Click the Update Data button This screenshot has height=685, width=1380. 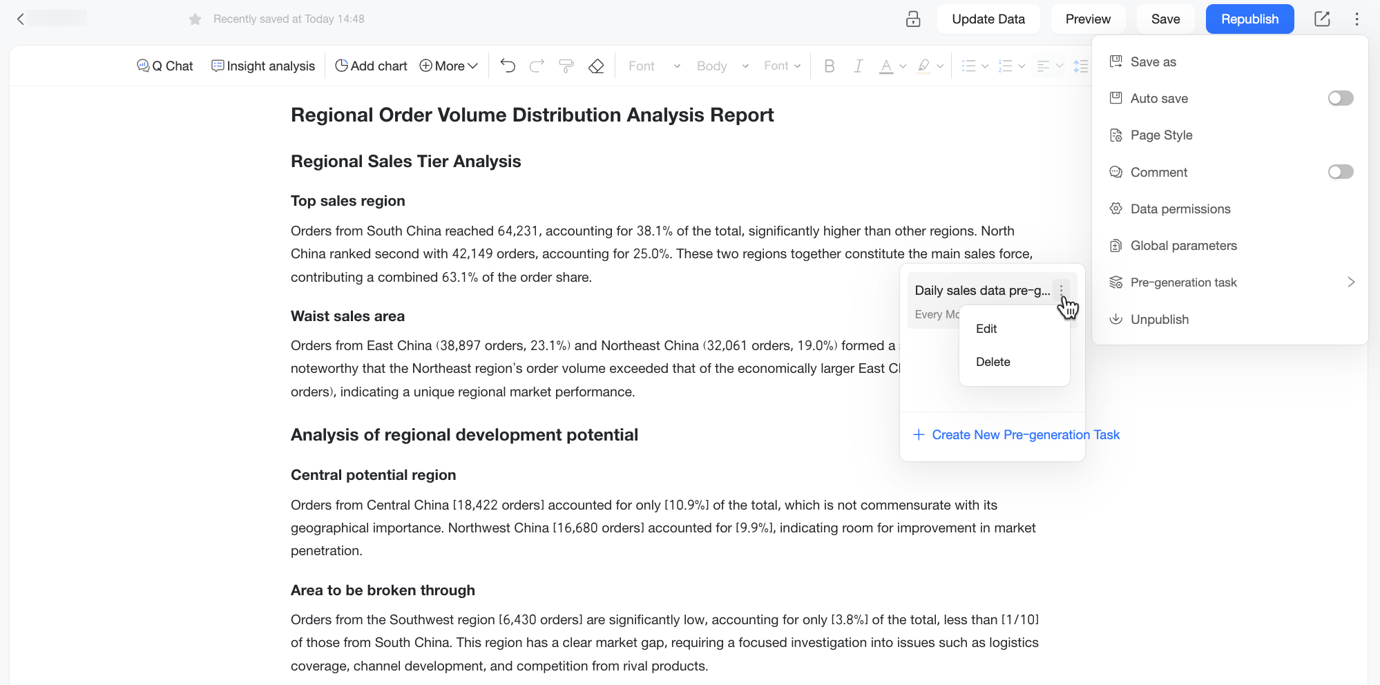tap(988, 19)
